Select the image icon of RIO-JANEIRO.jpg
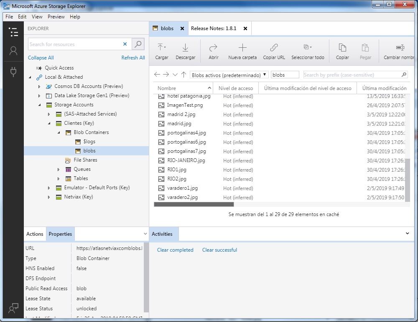The image size is (418, 322). coord(161,160)
